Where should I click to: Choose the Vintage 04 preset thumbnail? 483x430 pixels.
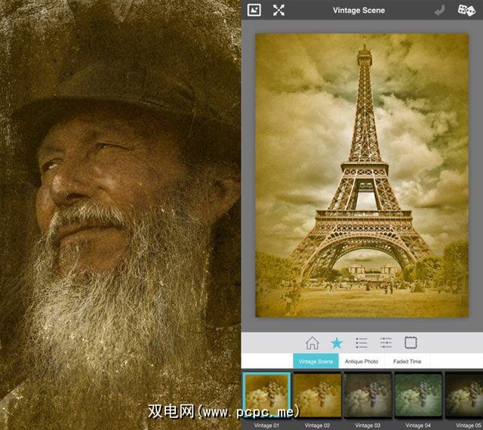(418, 395)
